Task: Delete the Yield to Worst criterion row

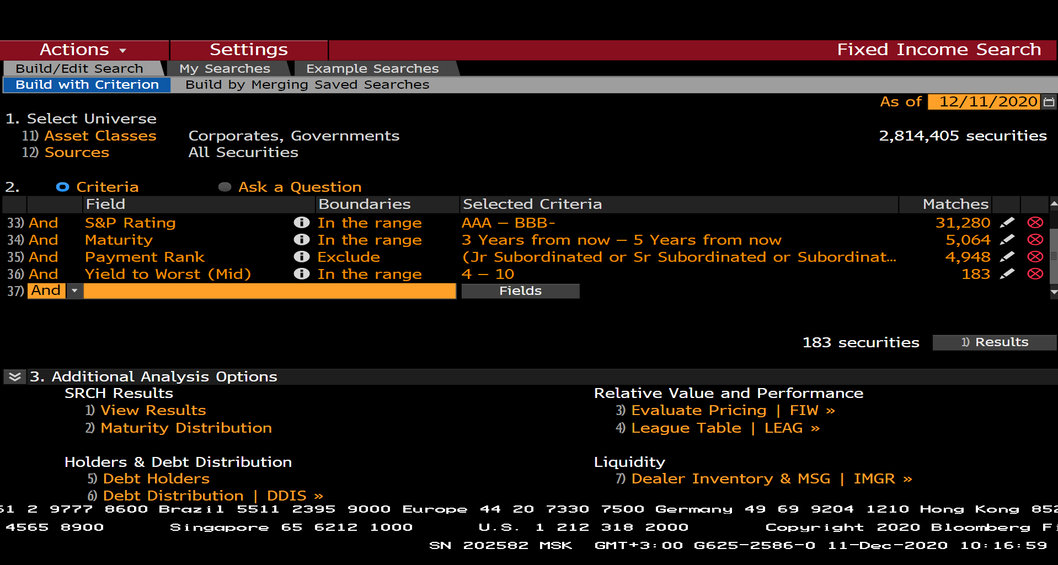Action: 1035,274
